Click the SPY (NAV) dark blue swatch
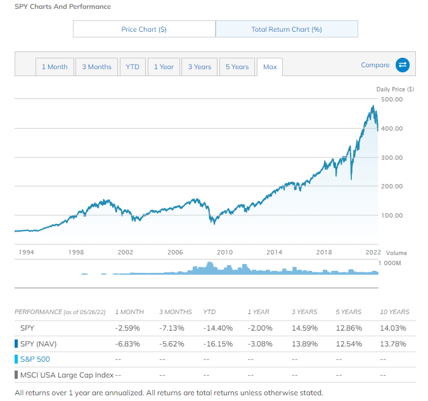This screenshot has width=428, height=401. [x=16, y=344]
